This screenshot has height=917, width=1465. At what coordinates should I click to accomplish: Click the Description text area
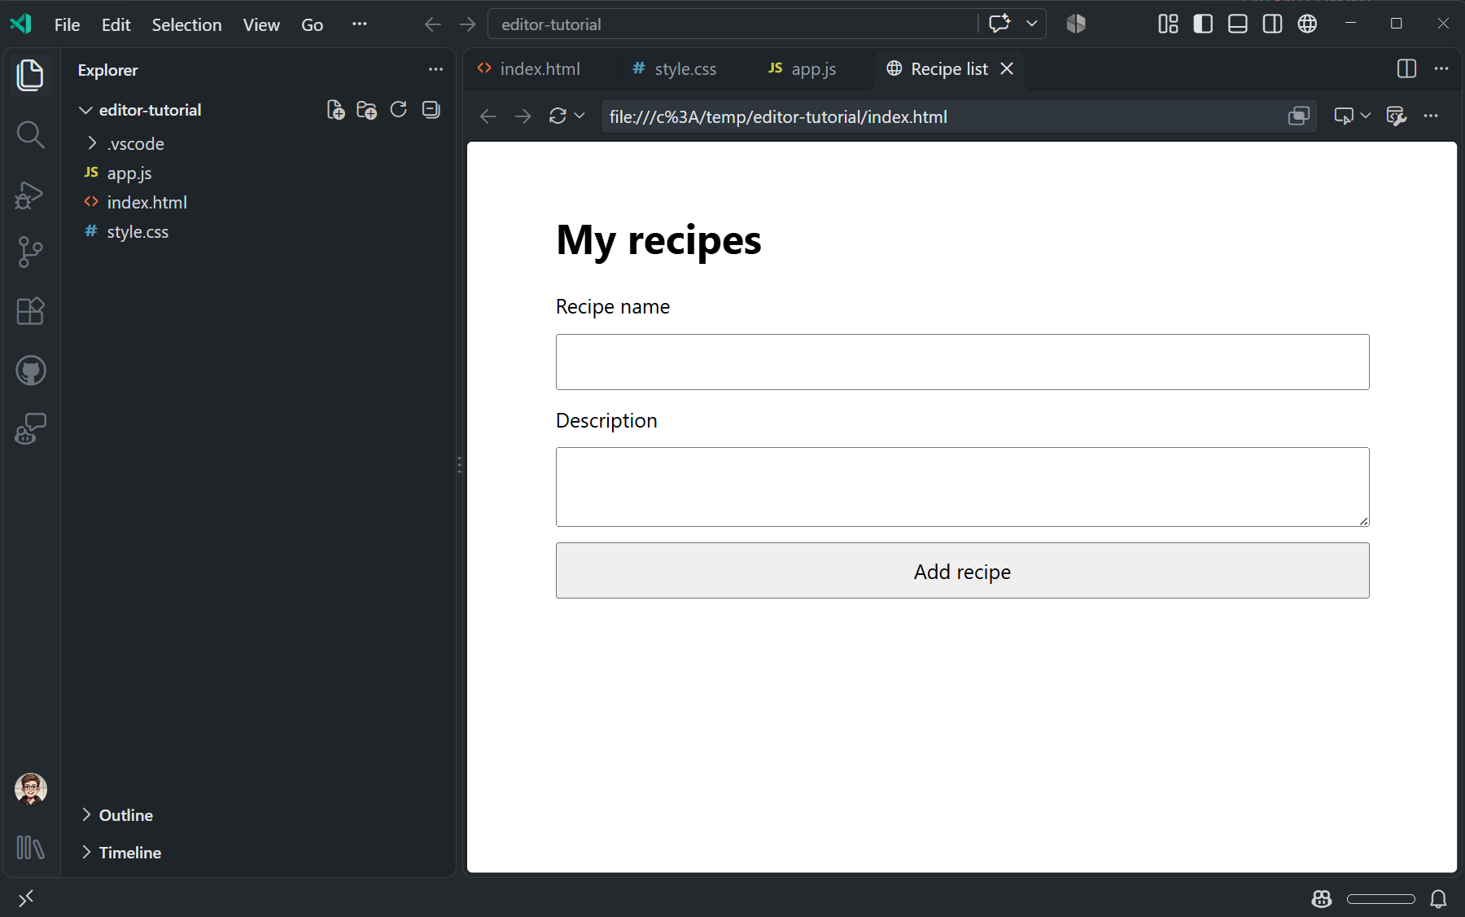coord(962,487)
